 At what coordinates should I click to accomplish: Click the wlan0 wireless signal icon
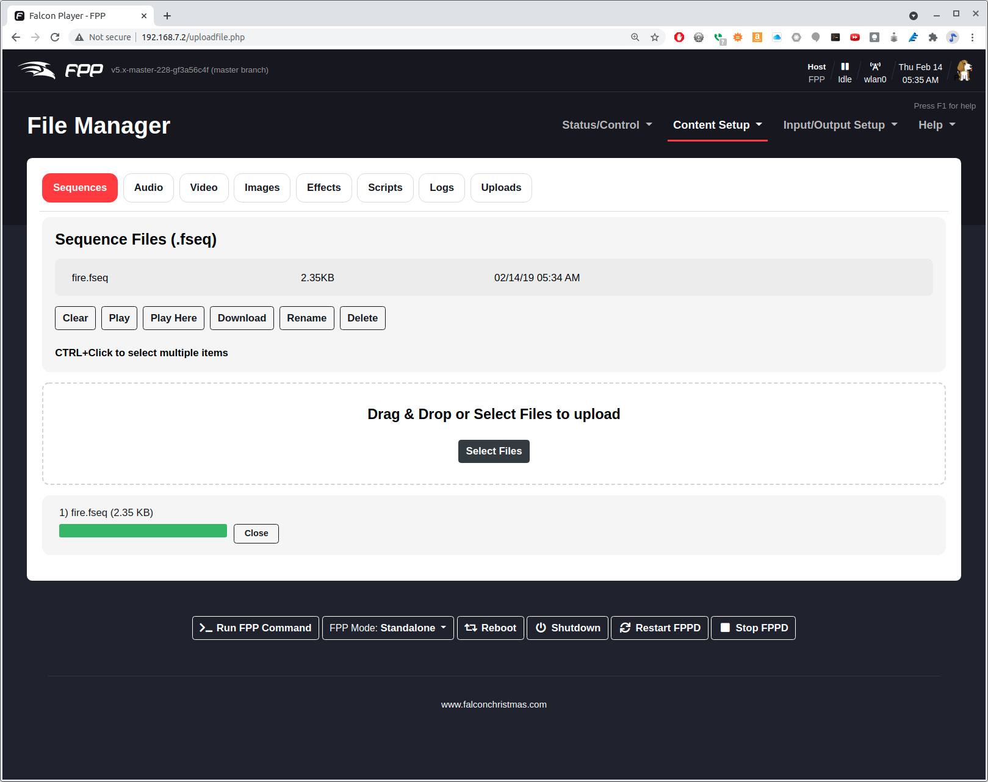click(x=875, y=66)
